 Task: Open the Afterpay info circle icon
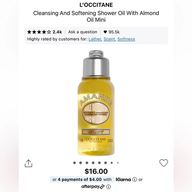point(108,187)
